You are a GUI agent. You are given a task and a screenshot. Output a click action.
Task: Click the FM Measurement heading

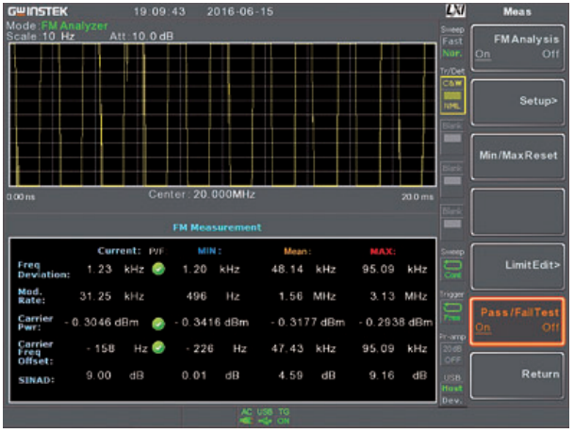[x=217, y=227]
